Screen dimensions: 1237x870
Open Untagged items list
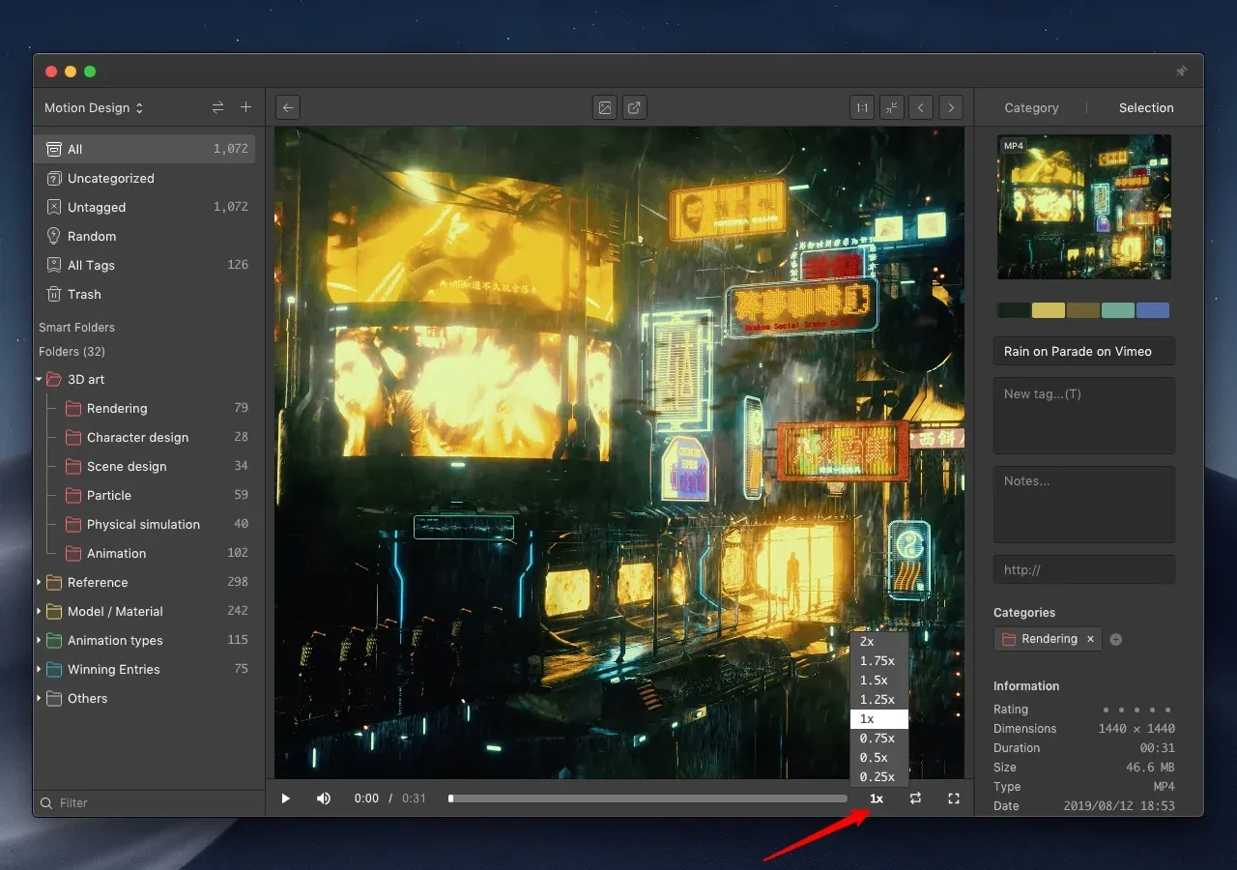[146, 207]
